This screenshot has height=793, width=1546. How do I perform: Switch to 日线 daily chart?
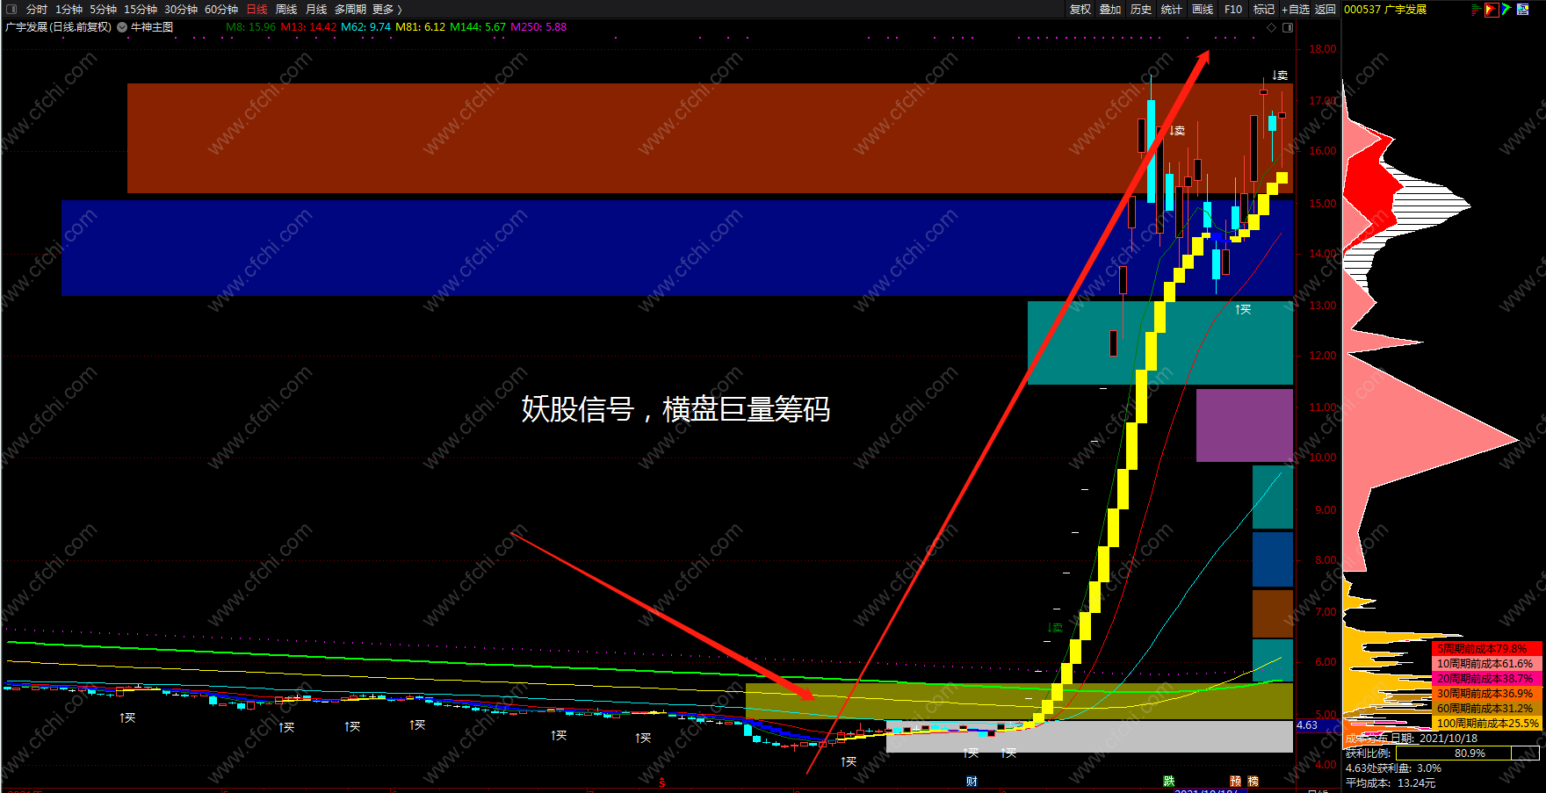coord(256,10)
